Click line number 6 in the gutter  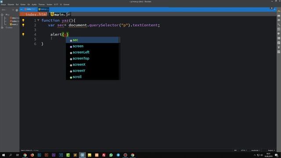pyautogui.click(x=35, y=44)
